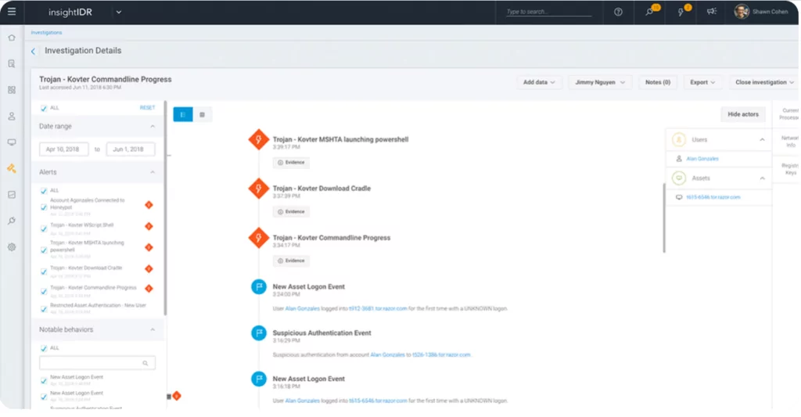
Task: Click the start date field Apr 10, 2018
Action: point(64,149)
